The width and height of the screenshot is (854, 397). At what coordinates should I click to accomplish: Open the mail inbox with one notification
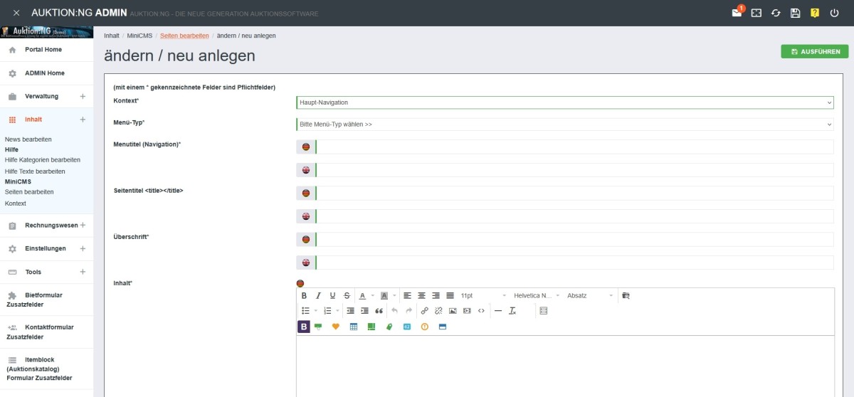737,13
